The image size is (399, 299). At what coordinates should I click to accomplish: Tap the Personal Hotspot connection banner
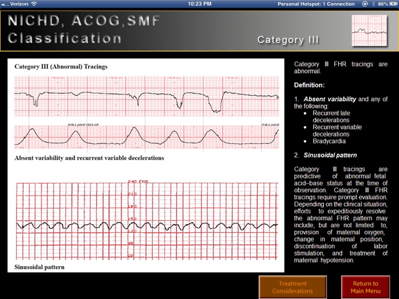316,4
